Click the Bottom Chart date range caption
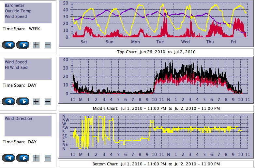255x168 pixels. tap(156, 164)
